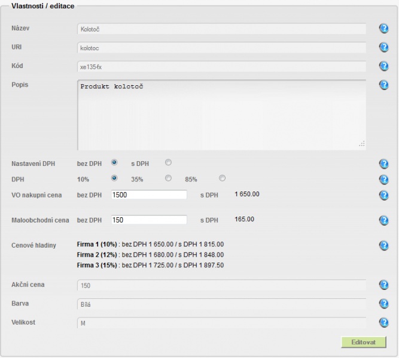Open help icon next to URI field
This screenshot has height=358, width=399.
[383, 47]
